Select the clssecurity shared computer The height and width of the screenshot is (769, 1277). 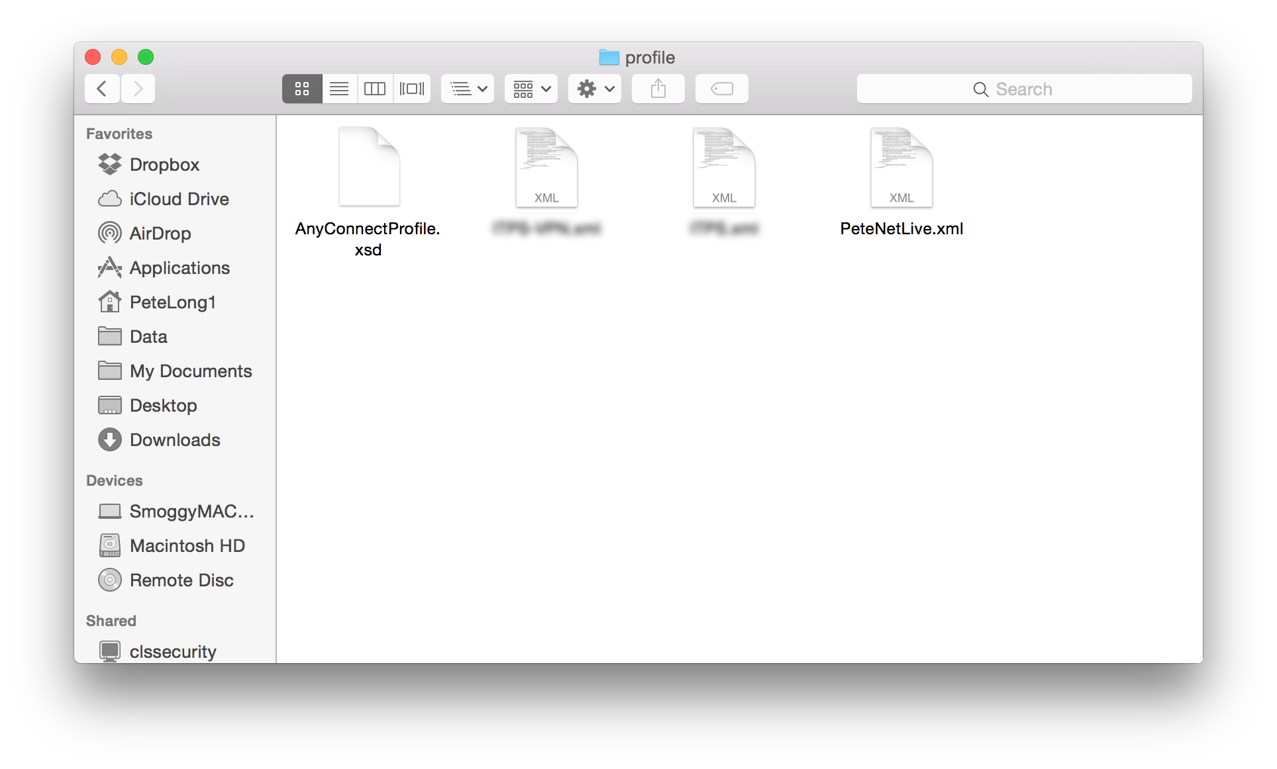tap(175, 651)
